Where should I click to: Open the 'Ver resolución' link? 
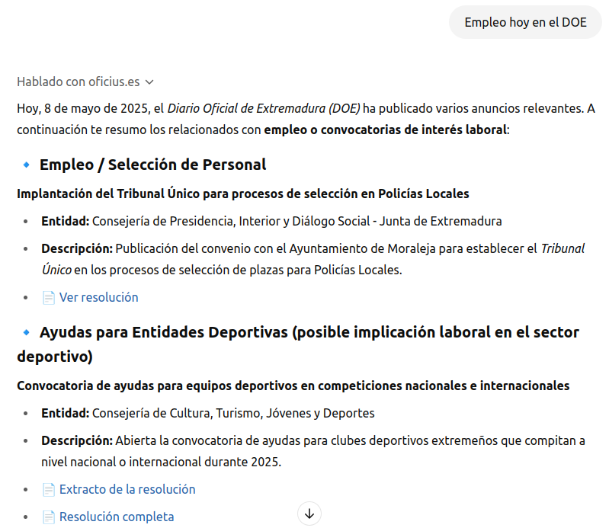click(x=98, y=297)
